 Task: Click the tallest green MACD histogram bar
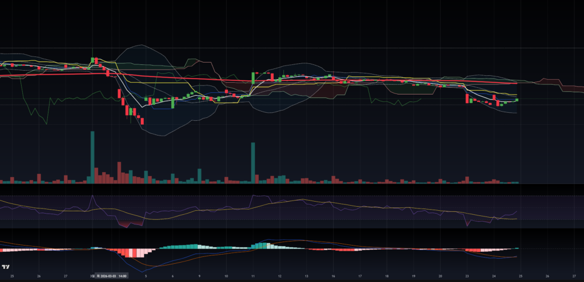262,245
